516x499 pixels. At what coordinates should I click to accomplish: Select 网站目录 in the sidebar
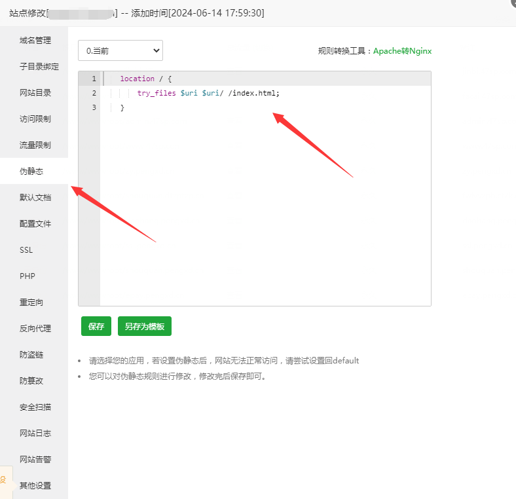(x=35, y=93)
